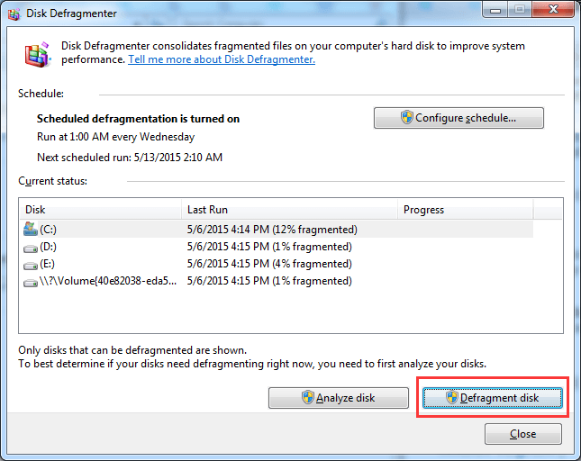Click shield icon on Analyze disk button

click(306, 398)
